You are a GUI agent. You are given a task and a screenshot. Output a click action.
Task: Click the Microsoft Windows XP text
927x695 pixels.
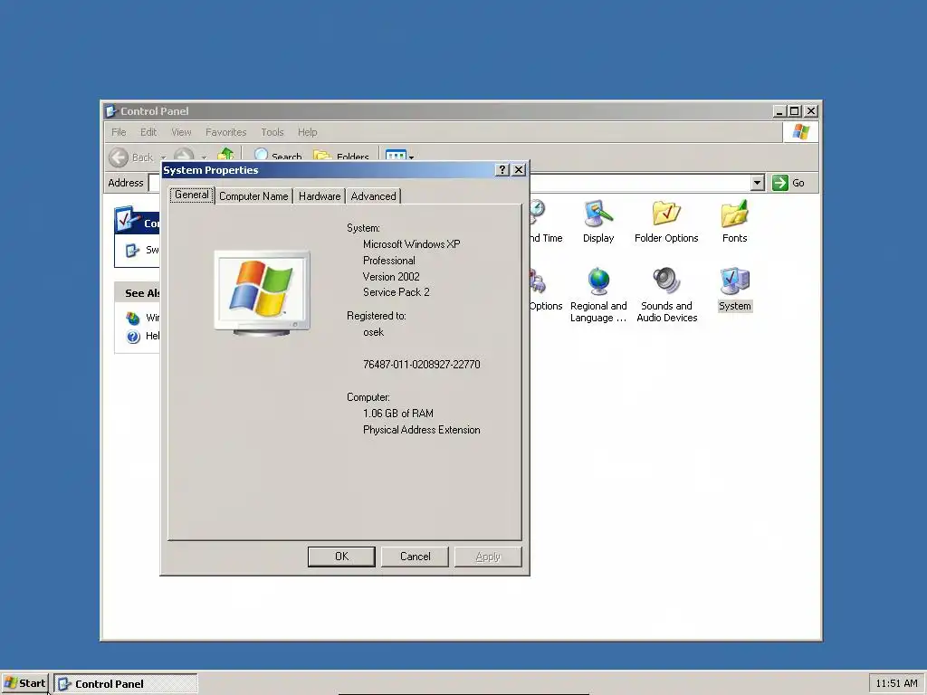[x=412, y=244]
